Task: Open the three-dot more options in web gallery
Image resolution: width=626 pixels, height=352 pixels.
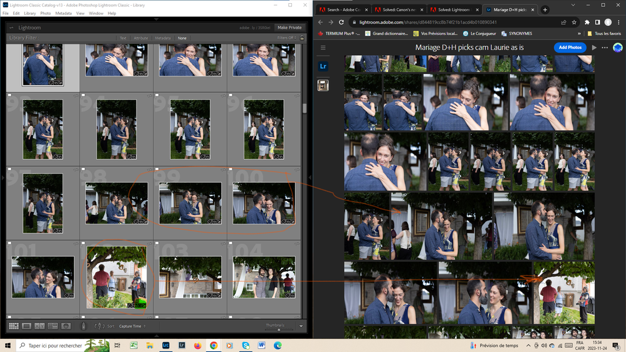Action: [x=605, y=48]
